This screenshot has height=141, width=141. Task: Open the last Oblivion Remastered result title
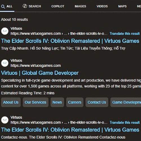(x=70, y=130)
